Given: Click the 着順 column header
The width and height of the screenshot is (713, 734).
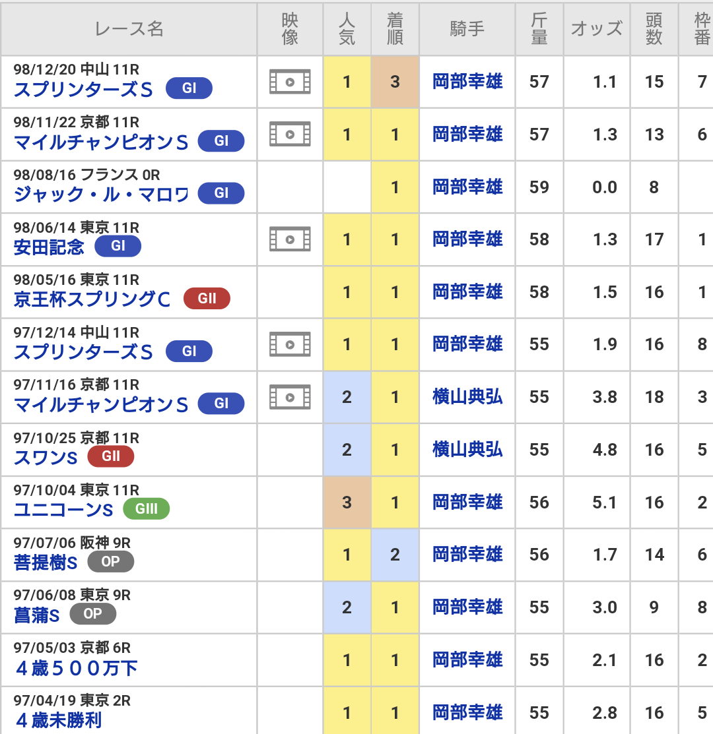Looking at the screenshot, I should coord(395,29).
